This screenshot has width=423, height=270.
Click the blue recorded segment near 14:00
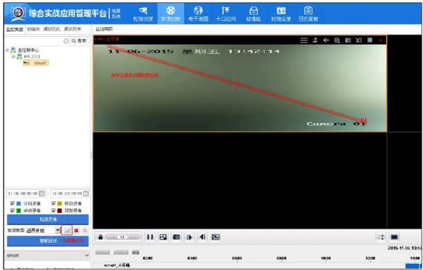(x=413, y=266)
